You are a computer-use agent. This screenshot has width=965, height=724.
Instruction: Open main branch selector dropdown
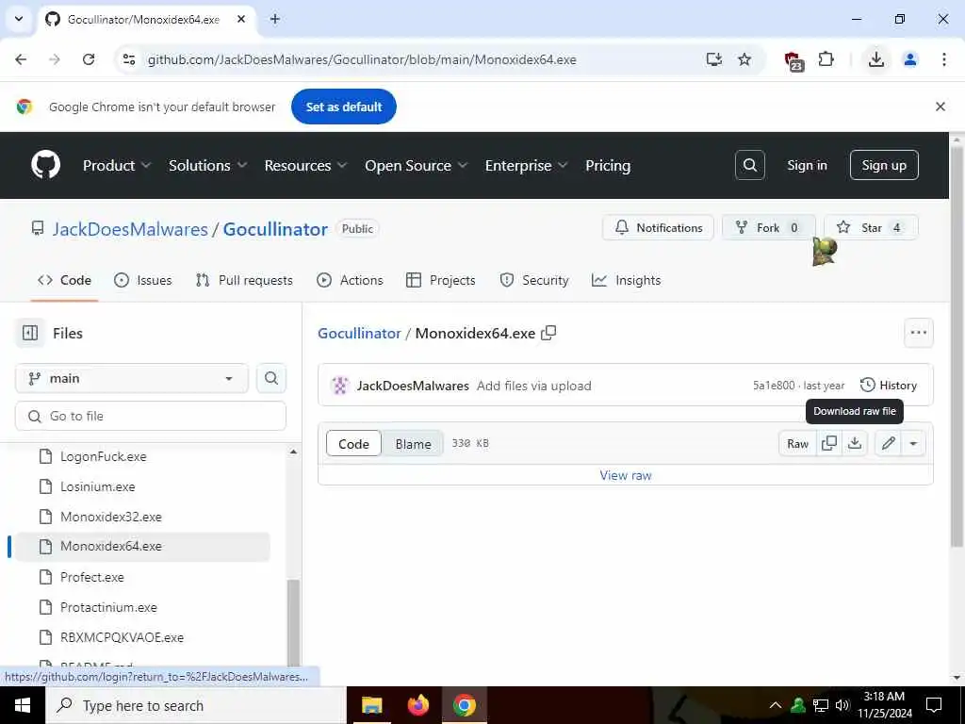pos(132,378)
